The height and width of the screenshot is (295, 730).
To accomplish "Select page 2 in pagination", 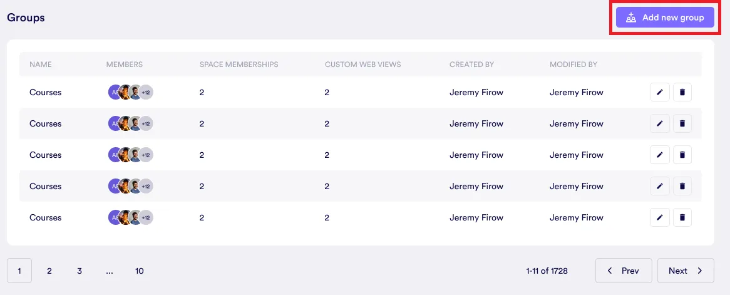I will pyautogui.click(x=49, y=271).
